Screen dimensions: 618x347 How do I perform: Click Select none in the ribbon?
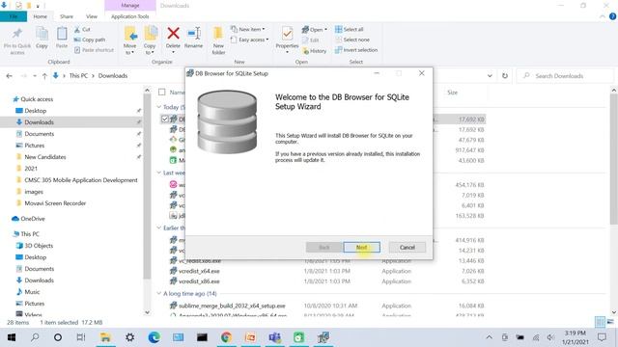click(352, 40)
